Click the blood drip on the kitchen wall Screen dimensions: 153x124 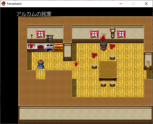pyautogui.click(x=31, y=37)
